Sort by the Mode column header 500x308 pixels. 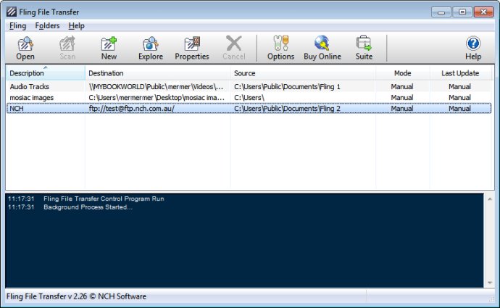(x=403, y=73)
